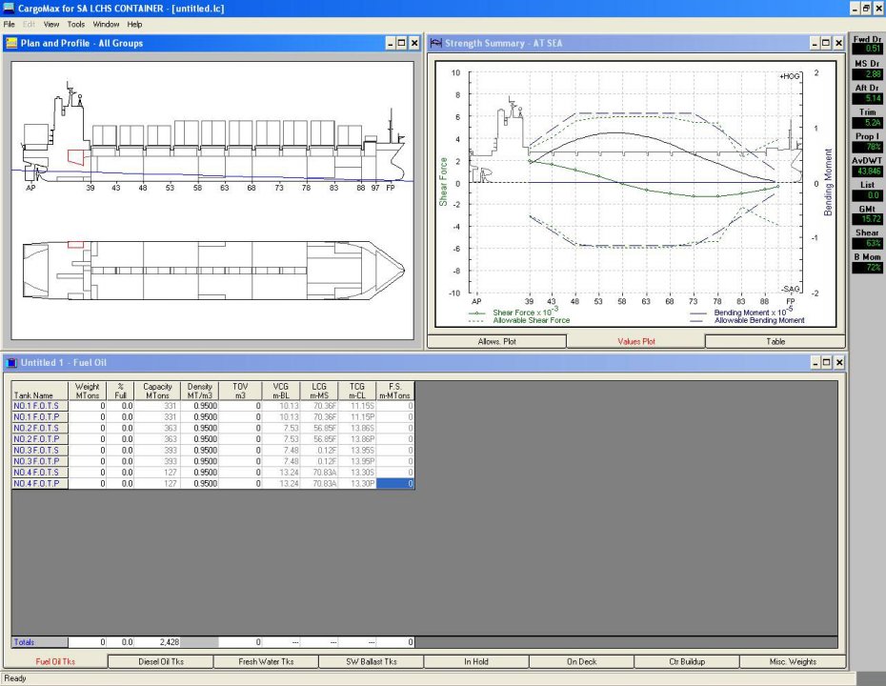Select tank NO.2 F.O.T.P row name
This screenshot has width=886, height=686.
click(x=40, y=439)
